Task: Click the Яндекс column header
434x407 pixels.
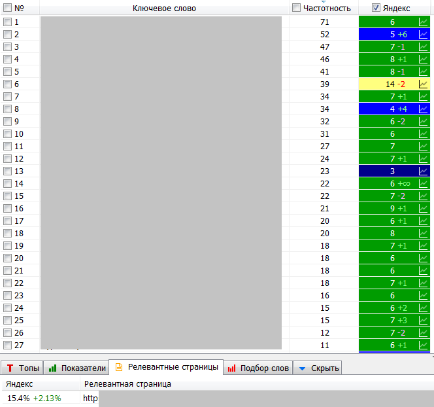Action: (x=396, y=9)
